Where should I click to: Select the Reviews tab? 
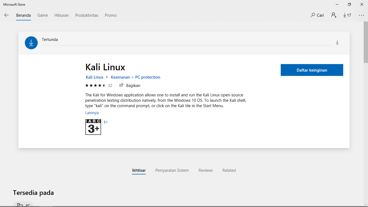point(206,170)
